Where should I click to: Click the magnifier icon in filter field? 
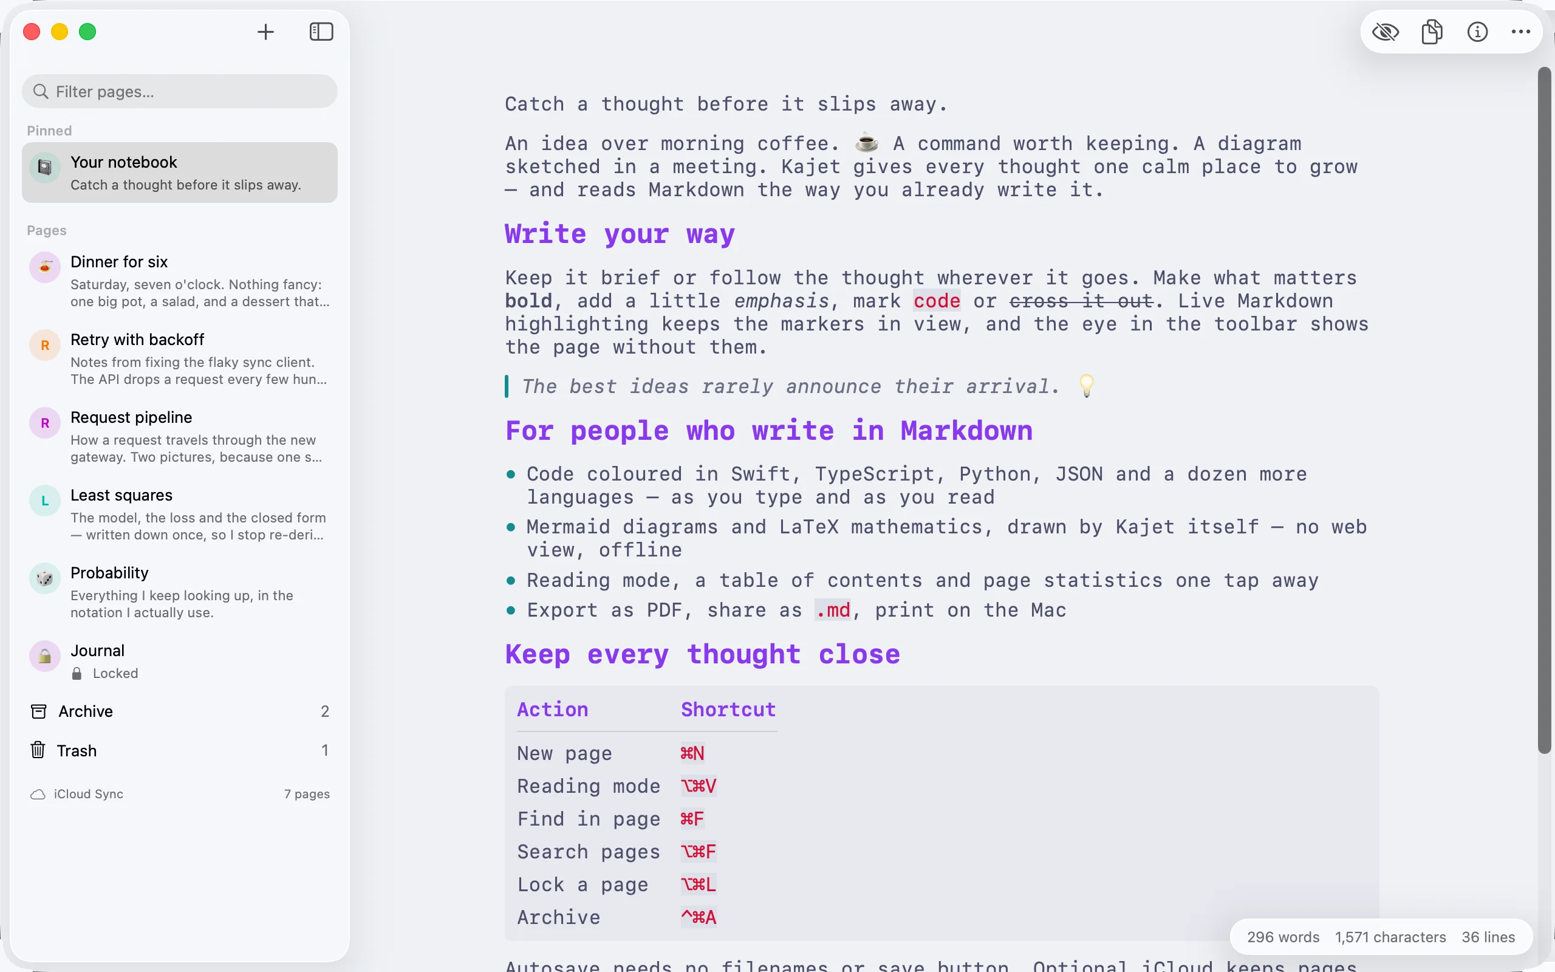(x=41, y=91)
